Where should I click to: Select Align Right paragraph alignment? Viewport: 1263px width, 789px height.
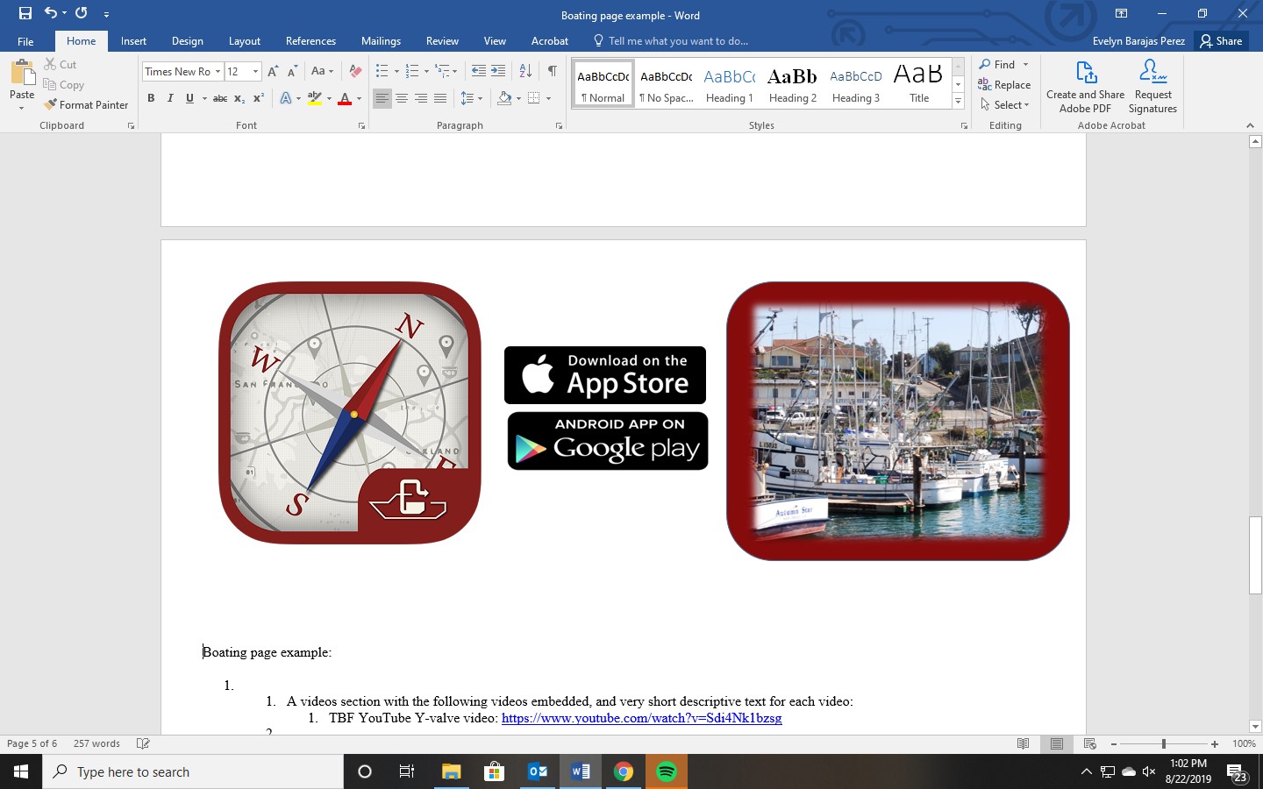(x=421, y=98)
